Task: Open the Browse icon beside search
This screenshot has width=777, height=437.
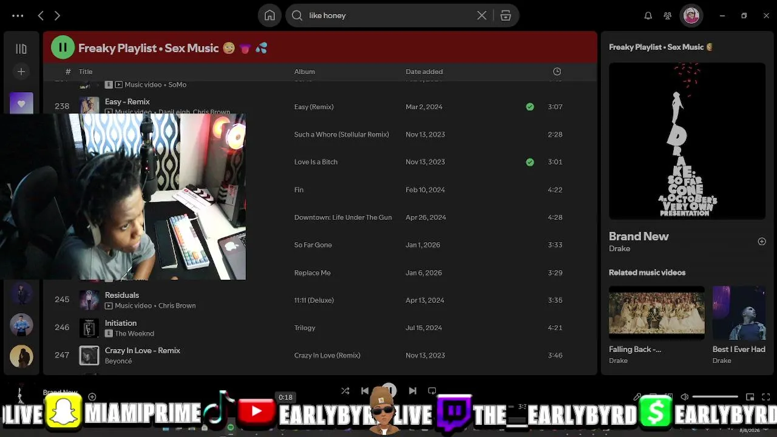Action: click(x=506, y=16)
